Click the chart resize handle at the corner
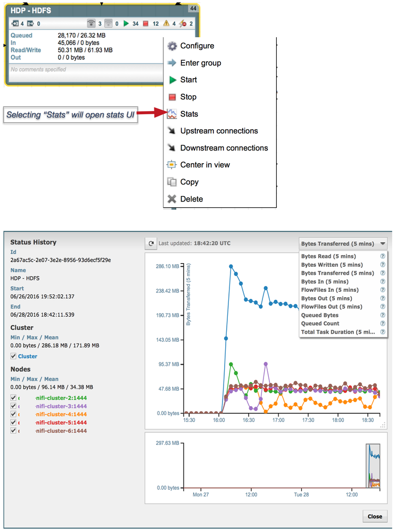This screenshot has width=395, height=531. (x=383, y=425)
